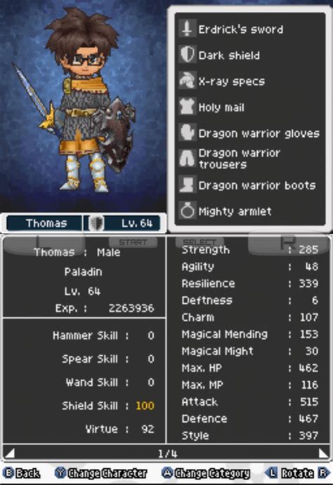The width and height of the screenshot is (333, 485).
Task: Tap the START overlay button
Action: click(133, 242)
